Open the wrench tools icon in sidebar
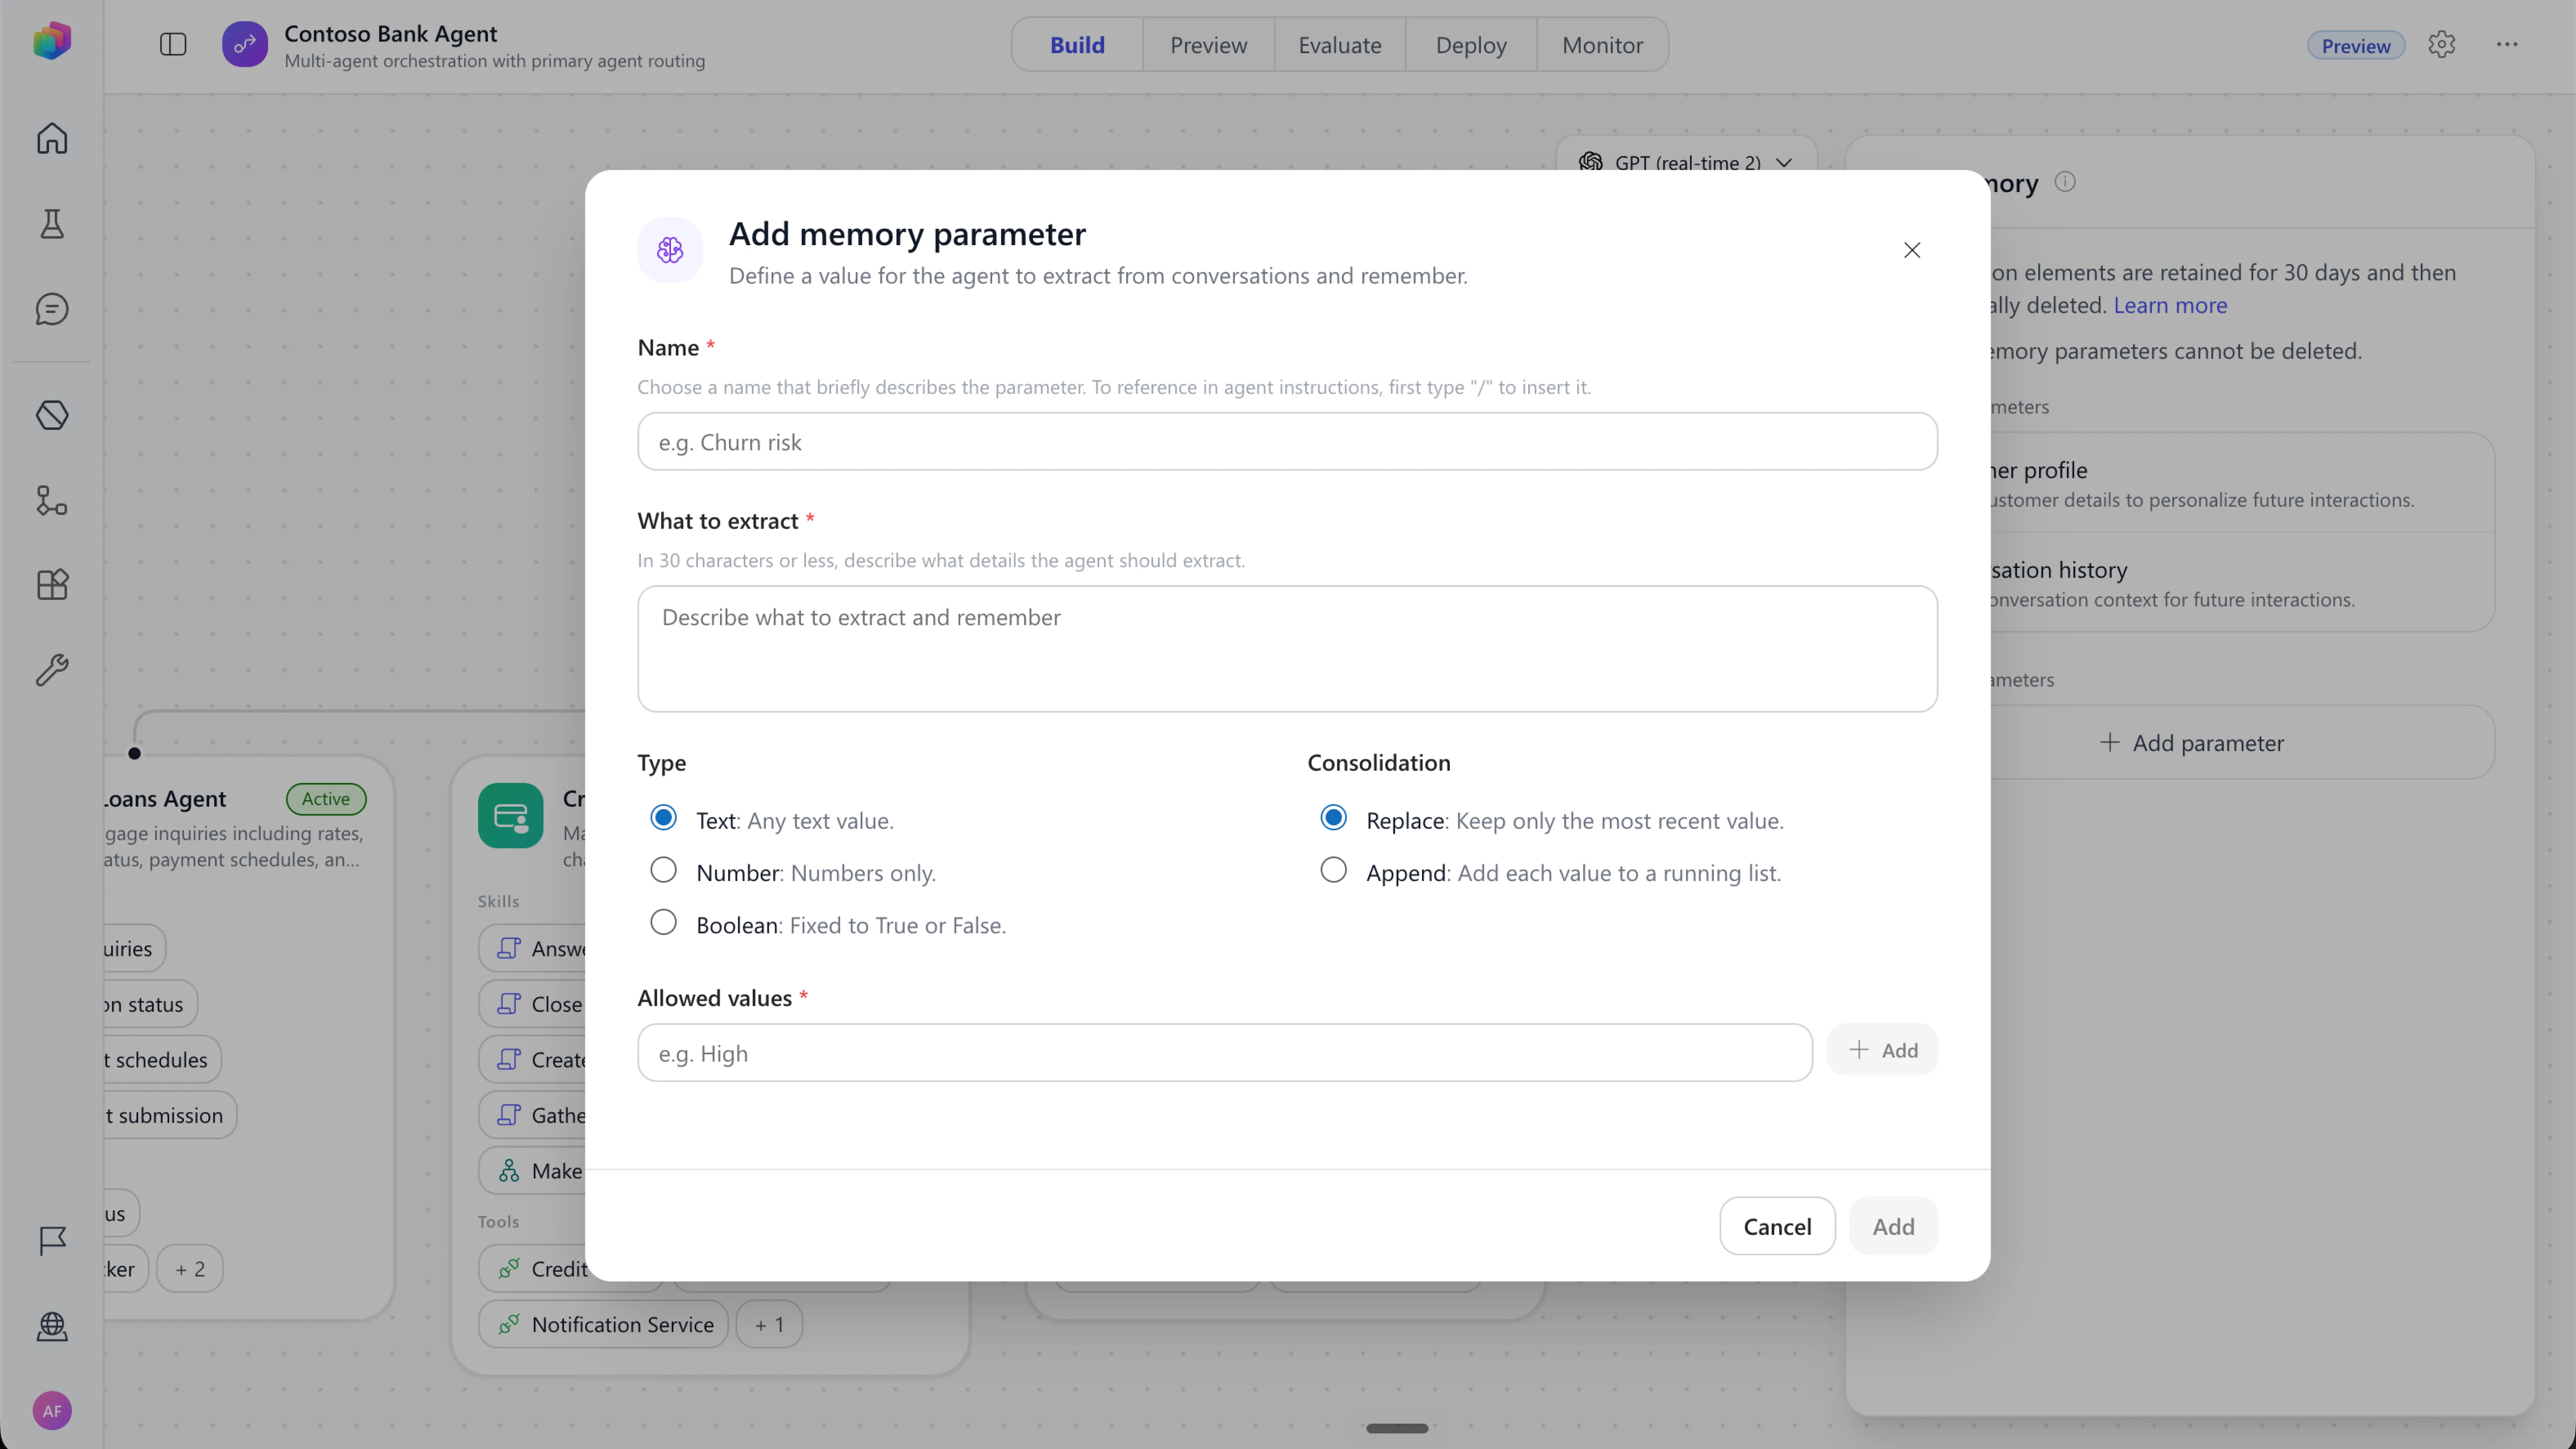Screen dimensions: 2576x1449 coord(52,670)
